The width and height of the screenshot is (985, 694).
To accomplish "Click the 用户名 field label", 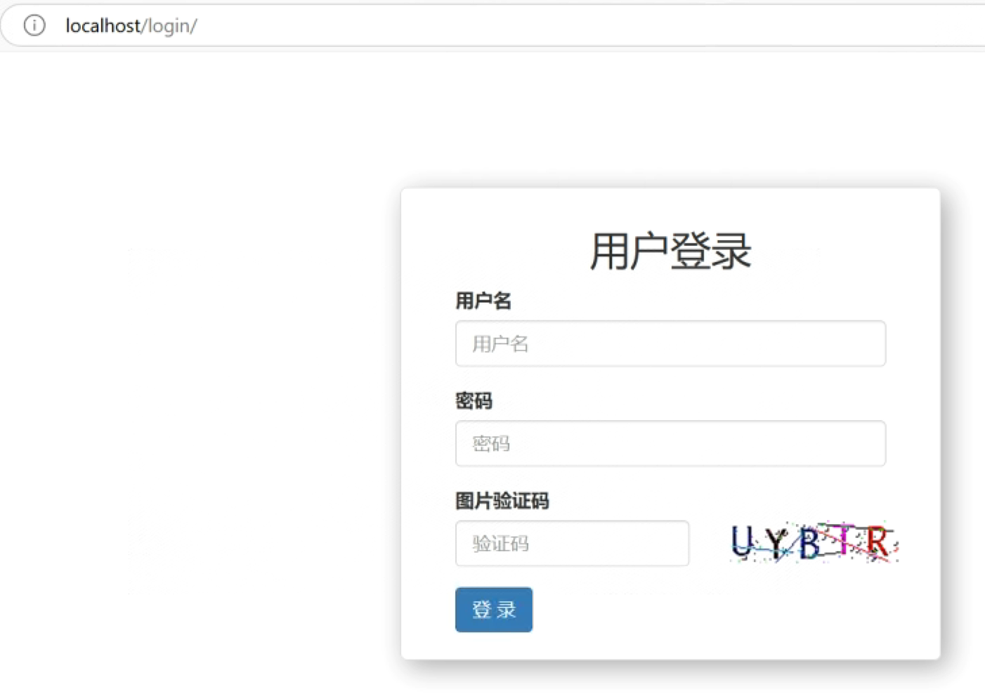I will 483,301.
